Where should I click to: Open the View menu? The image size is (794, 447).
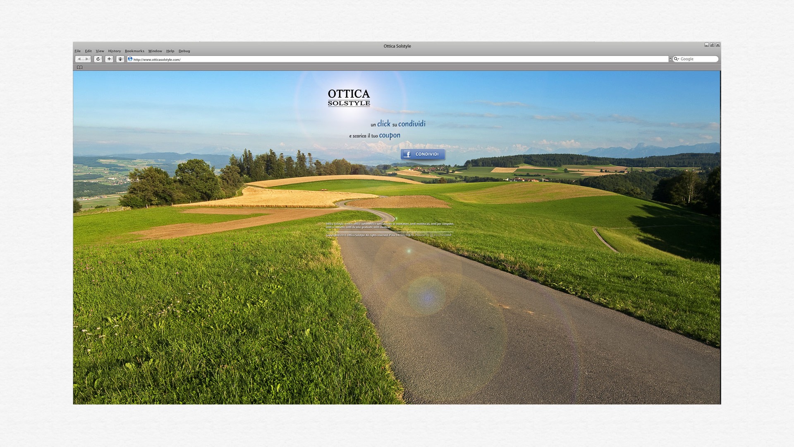100,51
